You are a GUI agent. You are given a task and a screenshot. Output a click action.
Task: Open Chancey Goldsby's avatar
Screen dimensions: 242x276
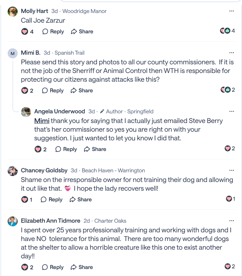click(13, 171)
